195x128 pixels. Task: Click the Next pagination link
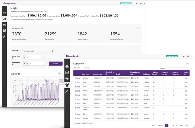click(181, 125)
